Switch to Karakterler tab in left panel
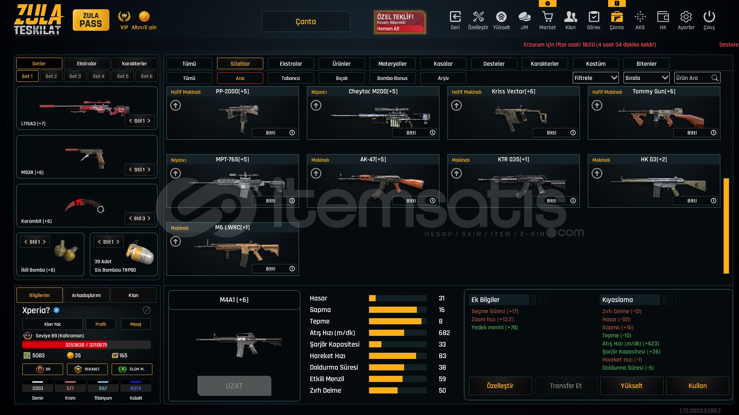The height and width of the screenshot is (415, 739). 134,63
